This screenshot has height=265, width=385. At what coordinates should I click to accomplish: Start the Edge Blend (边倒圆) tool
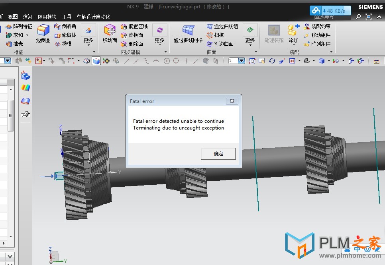(x=43, y=33)
